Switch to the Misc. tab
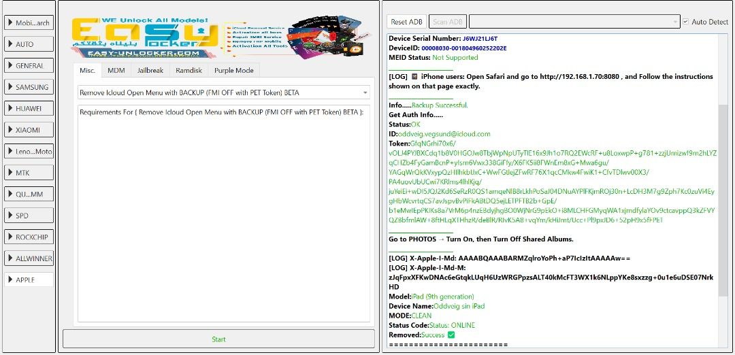735x355 pixels. tap(87, 70)
